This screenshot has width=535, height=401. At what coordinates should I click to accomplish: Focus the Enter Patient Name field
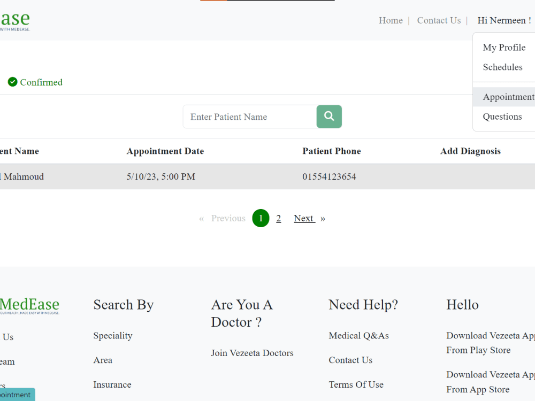(x=250, y=117)
